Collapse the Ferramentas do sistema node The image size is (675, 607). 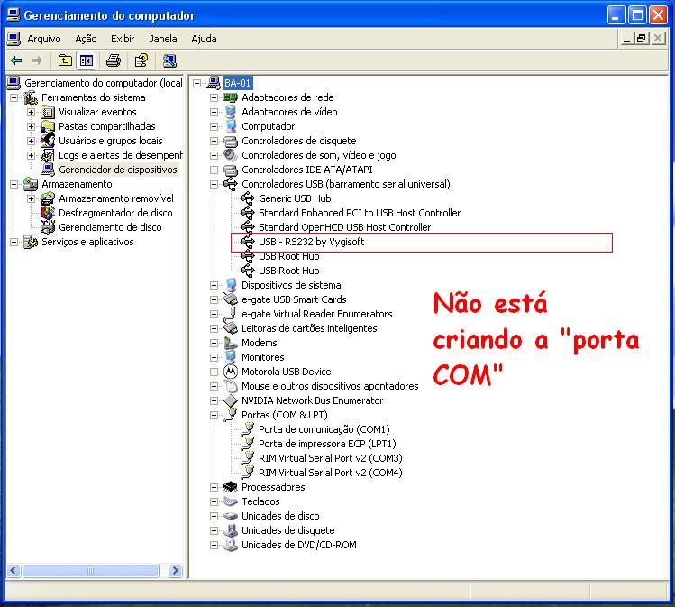coord(14,97)
